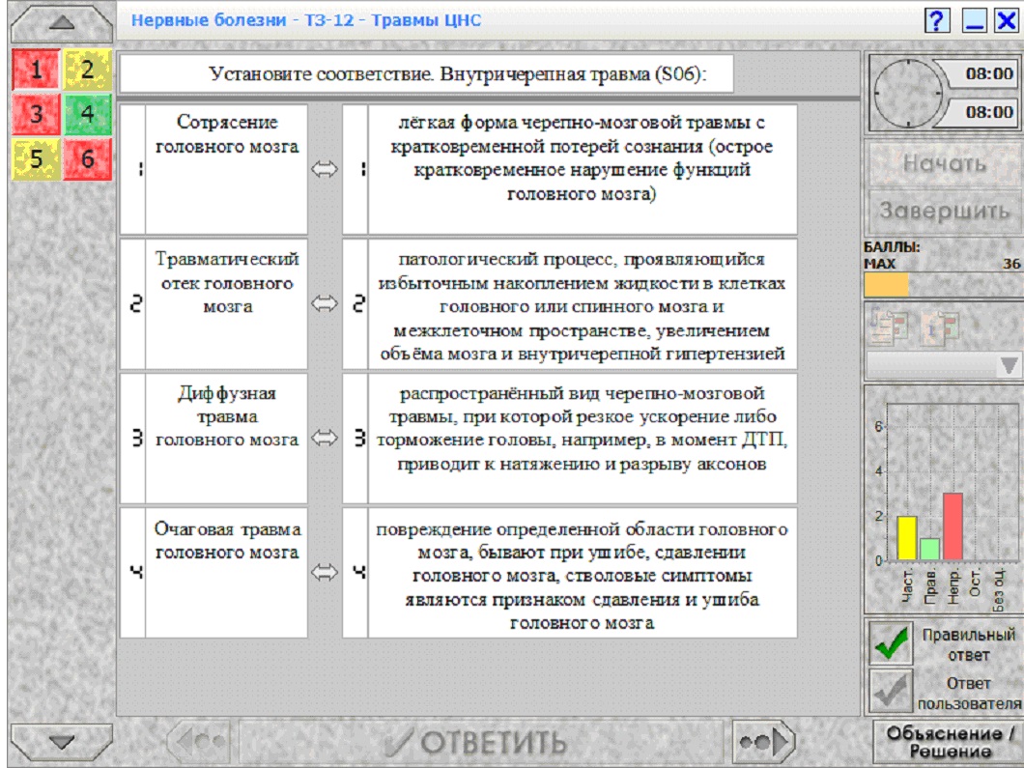The height and width of the screenshot is (768, 1024).
Task: Open question 1 in the navigator
Action: point(36,70)
